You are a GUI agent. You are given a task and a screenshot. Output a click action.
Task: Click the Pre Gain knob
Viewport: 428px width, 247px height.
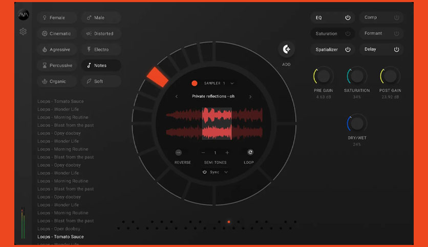[x=324, y=76]
